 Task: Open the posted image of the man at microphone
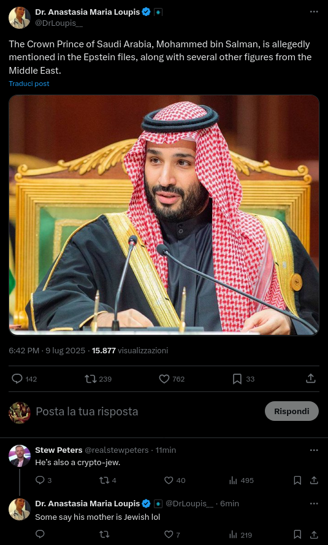pyautogui.click(x=164, y=215)
